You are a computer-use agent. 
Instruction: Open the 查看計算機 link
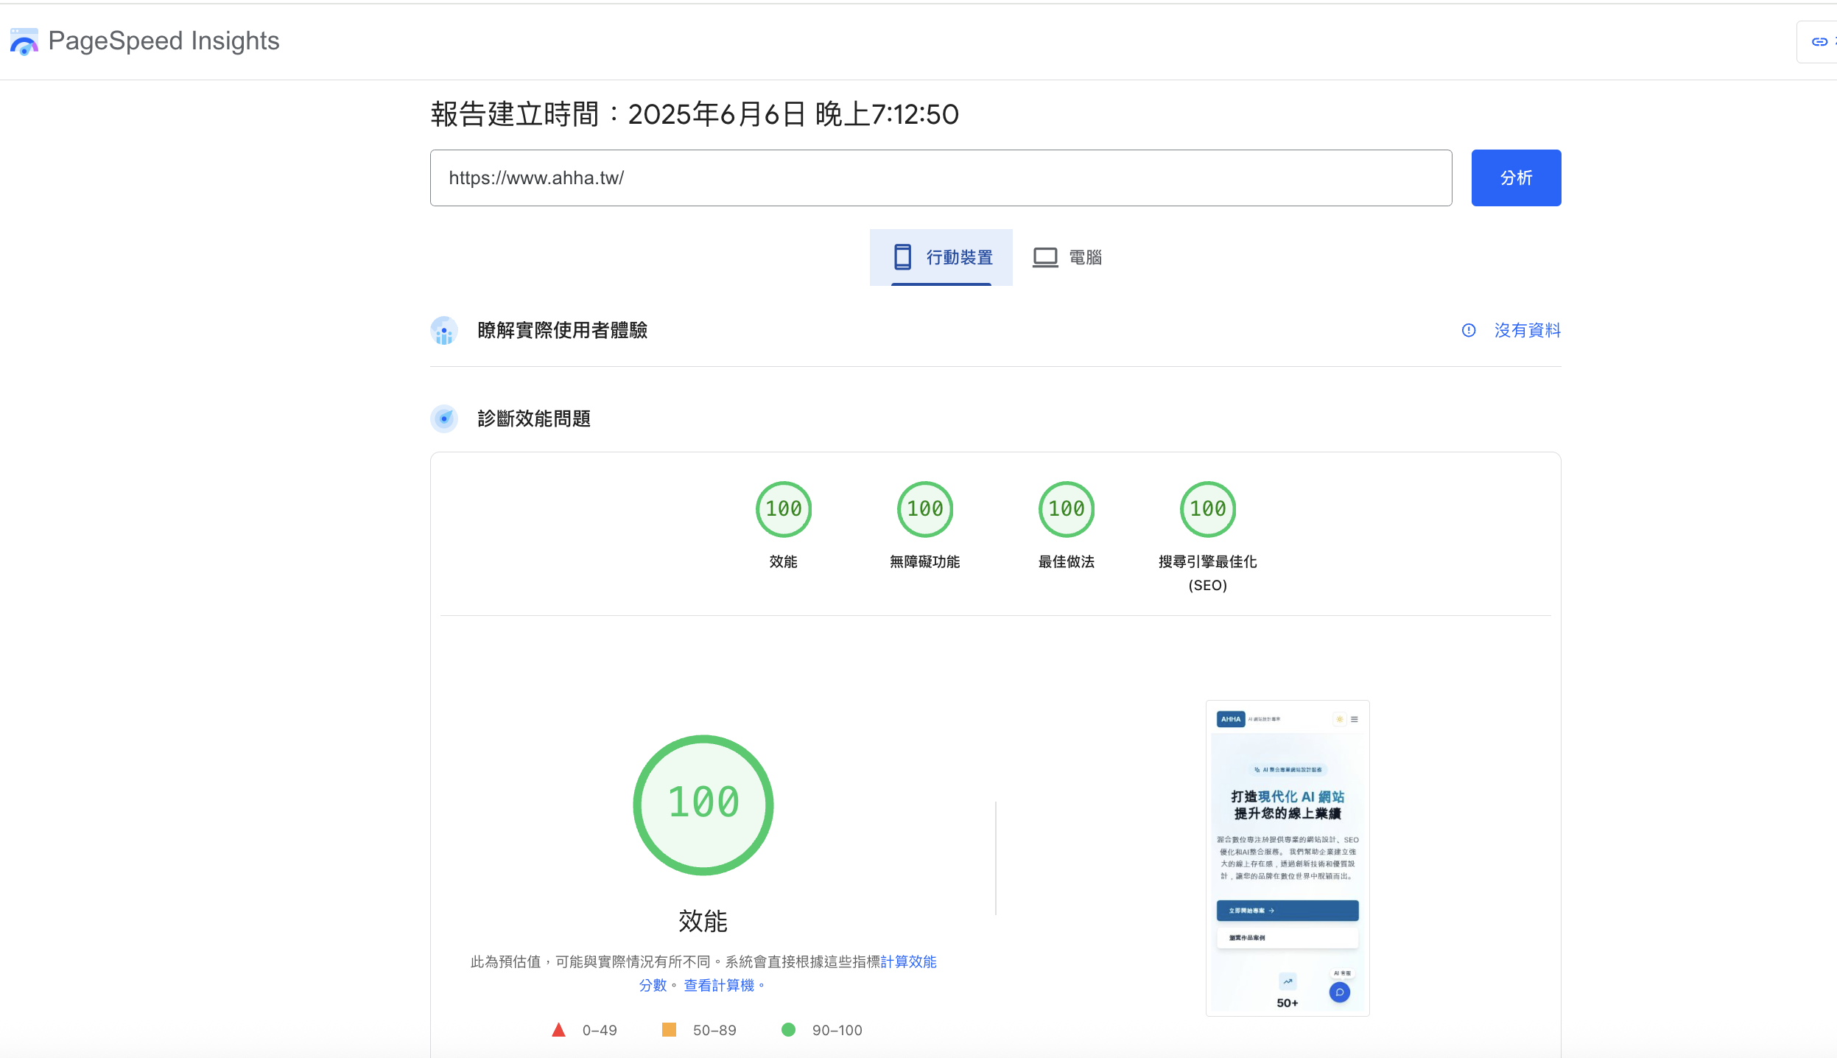[719, 986]
